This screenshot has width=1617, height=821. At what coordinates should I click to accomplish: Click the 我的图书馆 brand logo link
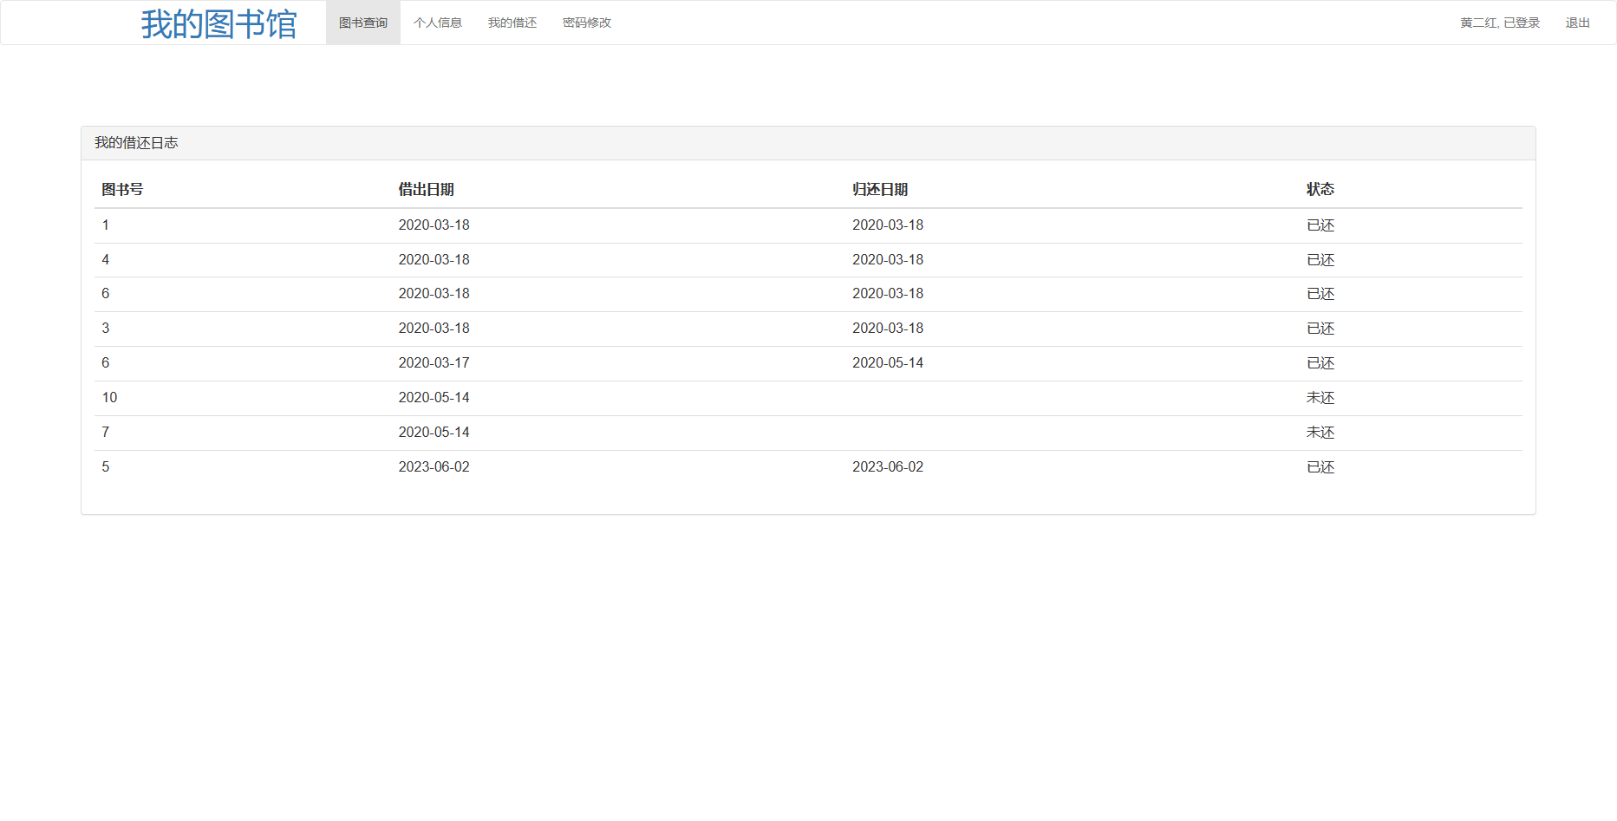coord(218,23)
